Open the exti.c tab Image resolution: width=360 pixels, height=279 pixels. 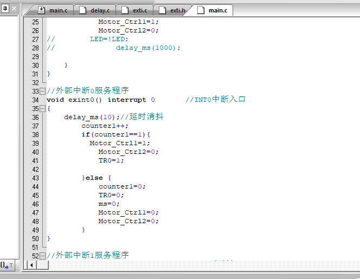pos(134,10)
